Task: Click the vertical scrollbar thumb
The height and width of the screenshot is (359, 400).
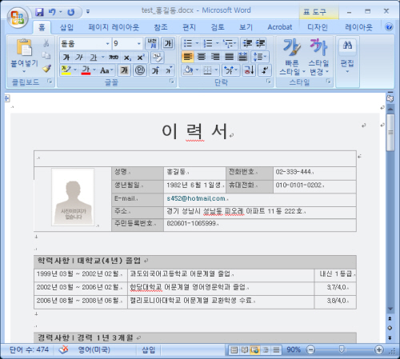Action: 390,133
